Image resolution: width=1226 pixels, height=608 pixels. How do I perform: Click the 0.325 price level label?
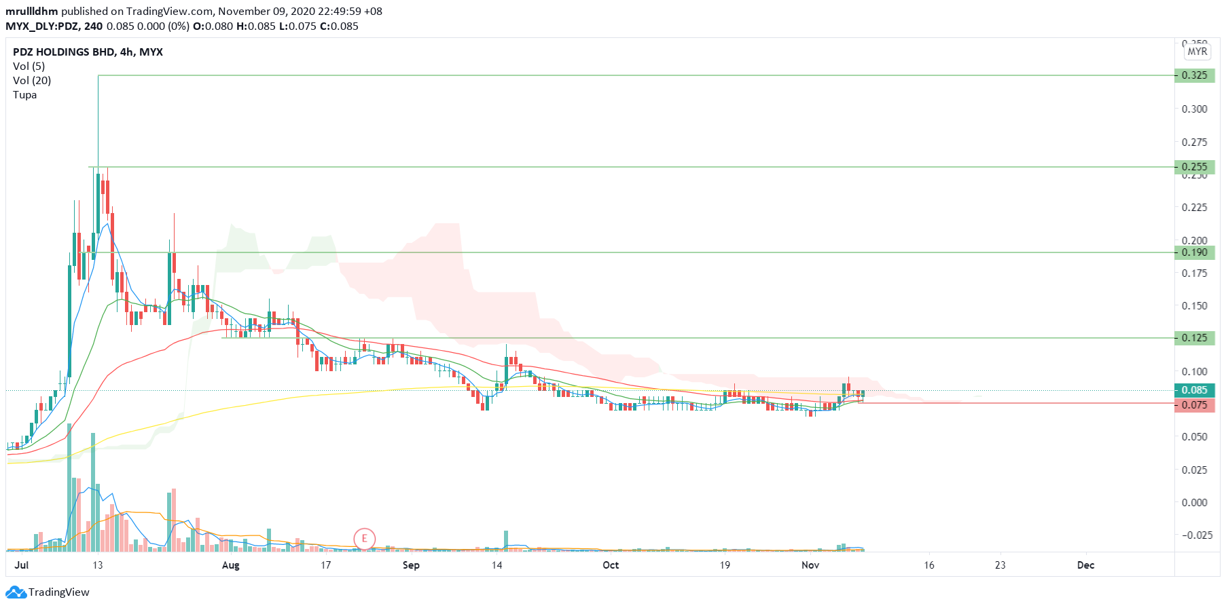coord(1195,75)
